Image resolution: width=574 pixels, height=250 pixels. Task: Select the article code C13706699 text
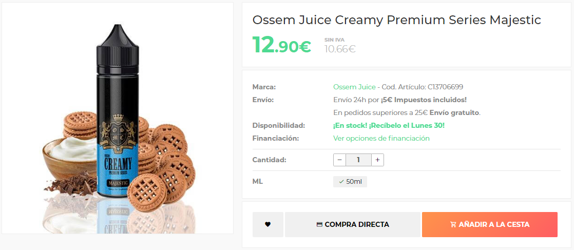(445, 87)
